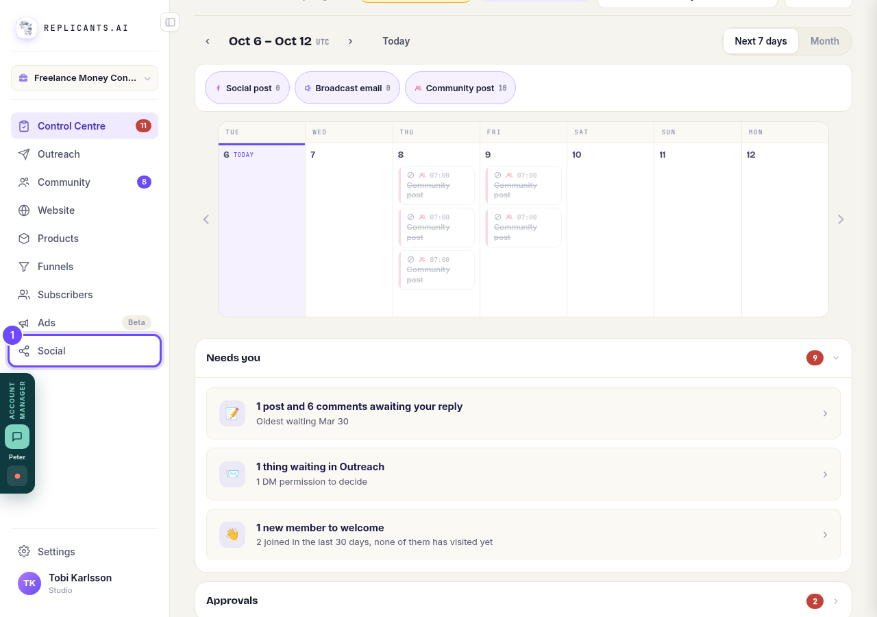Image resolution: width=877 pixels, height=617 pixels.
Task: Expand the Approvals section
Action: pyautogui.click(x=836, y=601)
